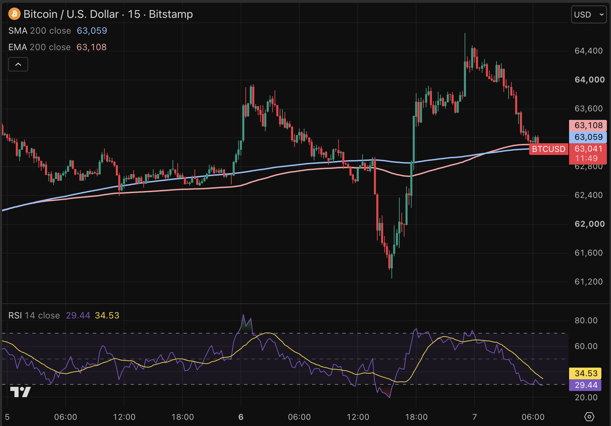Click the 62,000 level on price scale
This screenshot has width=611, height=426.
point(590,224)
